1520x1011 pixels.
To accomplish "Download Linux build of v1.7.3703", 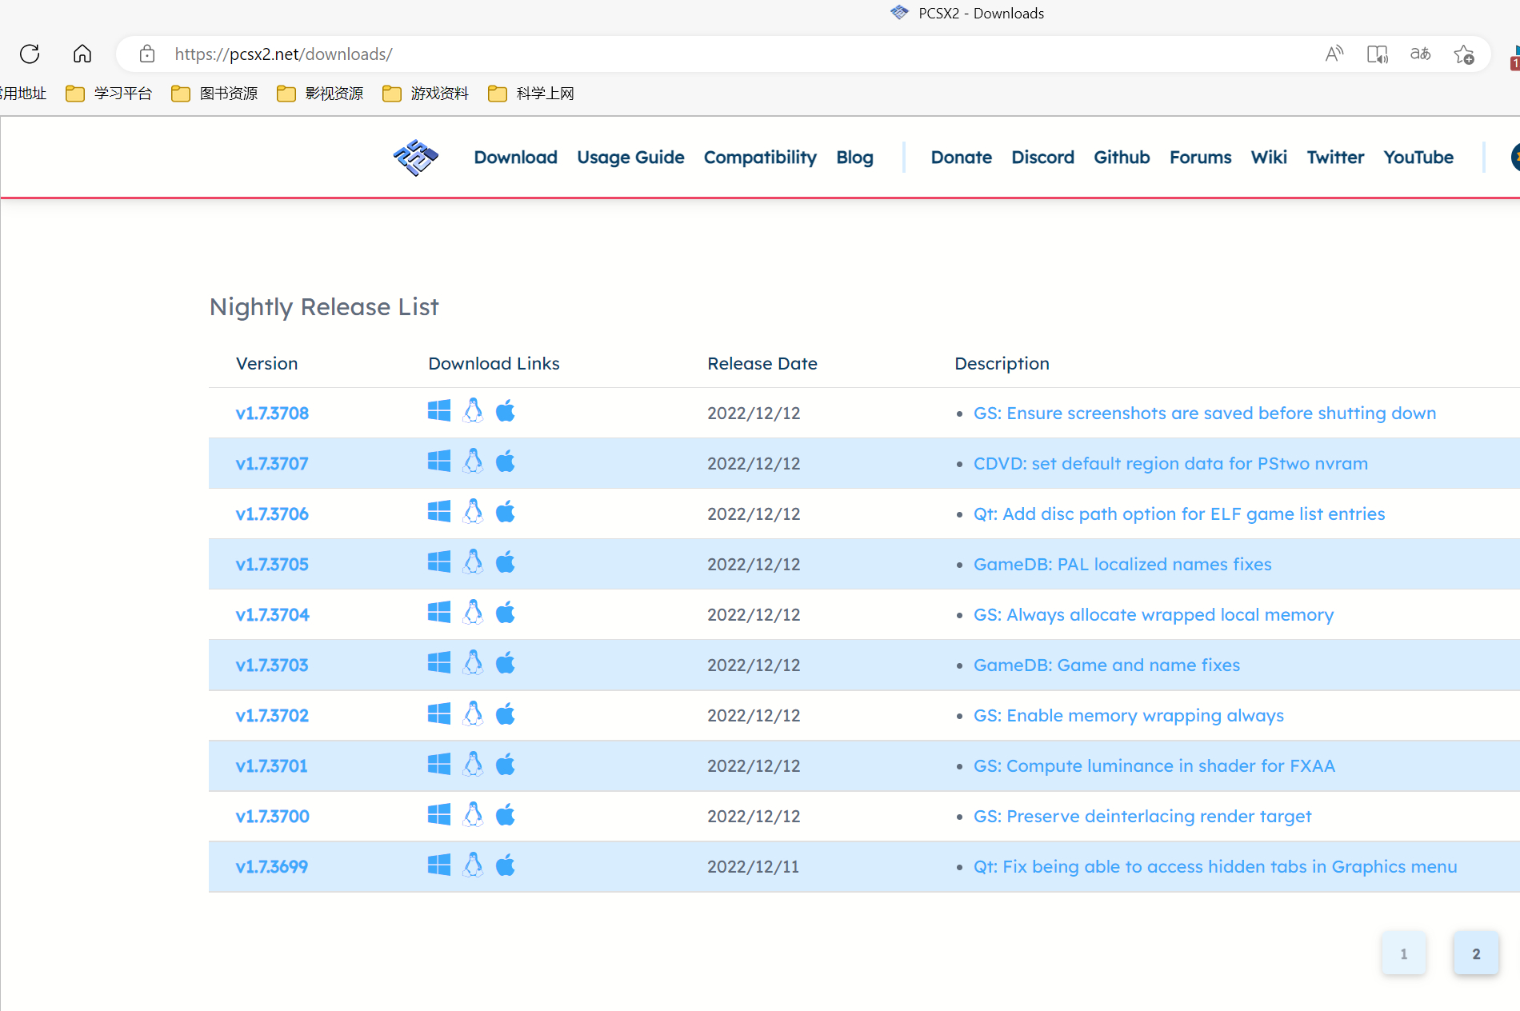I will (474, 663).
